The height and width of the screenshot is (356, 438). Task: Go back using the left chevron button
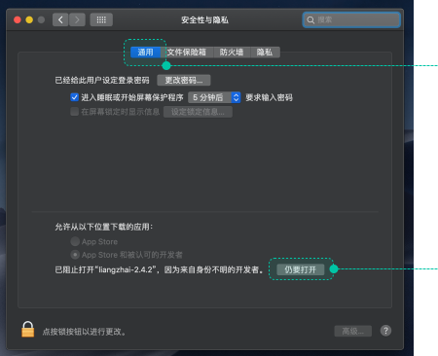point(60,19)
